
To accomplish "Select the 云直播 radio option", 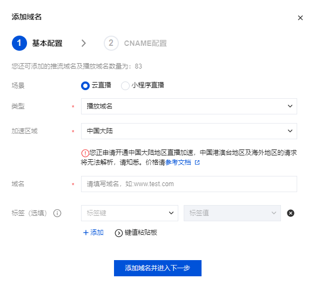I will (85, 86).
